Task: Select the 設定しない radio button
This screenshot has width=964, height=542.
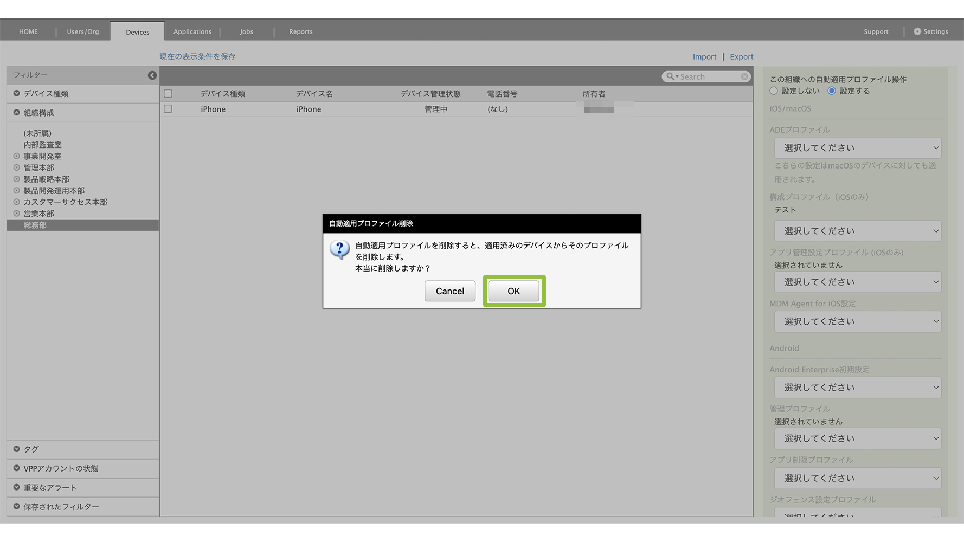Action: pyautogui.click(x=774, y=91)
